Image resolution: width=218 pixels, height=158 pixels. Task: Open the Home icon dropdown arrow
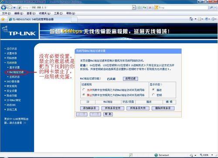pyautogui.click(x=195, y=19)
